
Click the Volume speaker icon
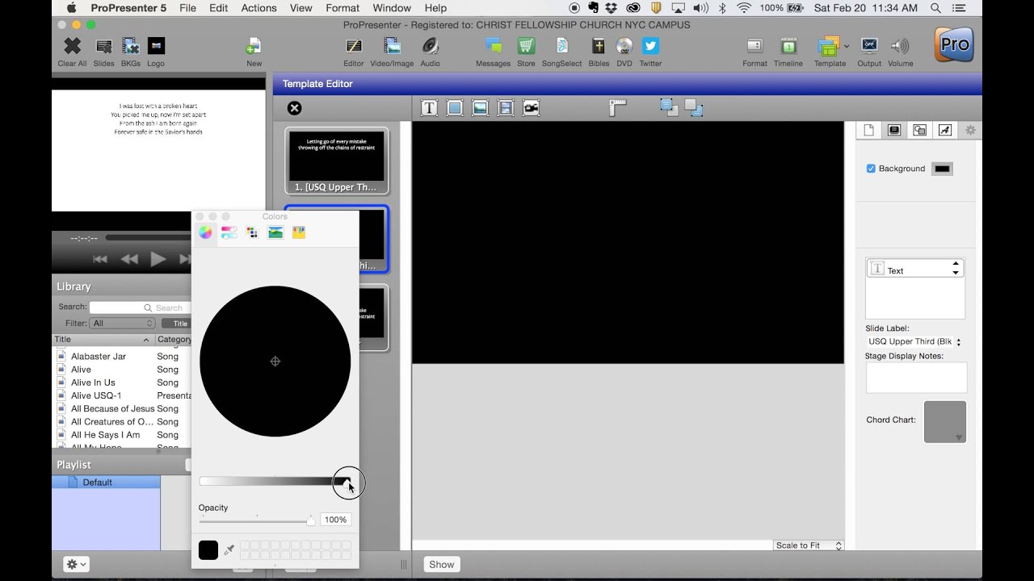pos(900,47)
